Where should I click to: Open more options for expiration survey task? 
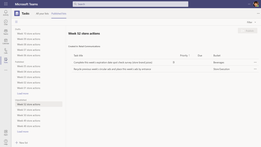point(255,62)
